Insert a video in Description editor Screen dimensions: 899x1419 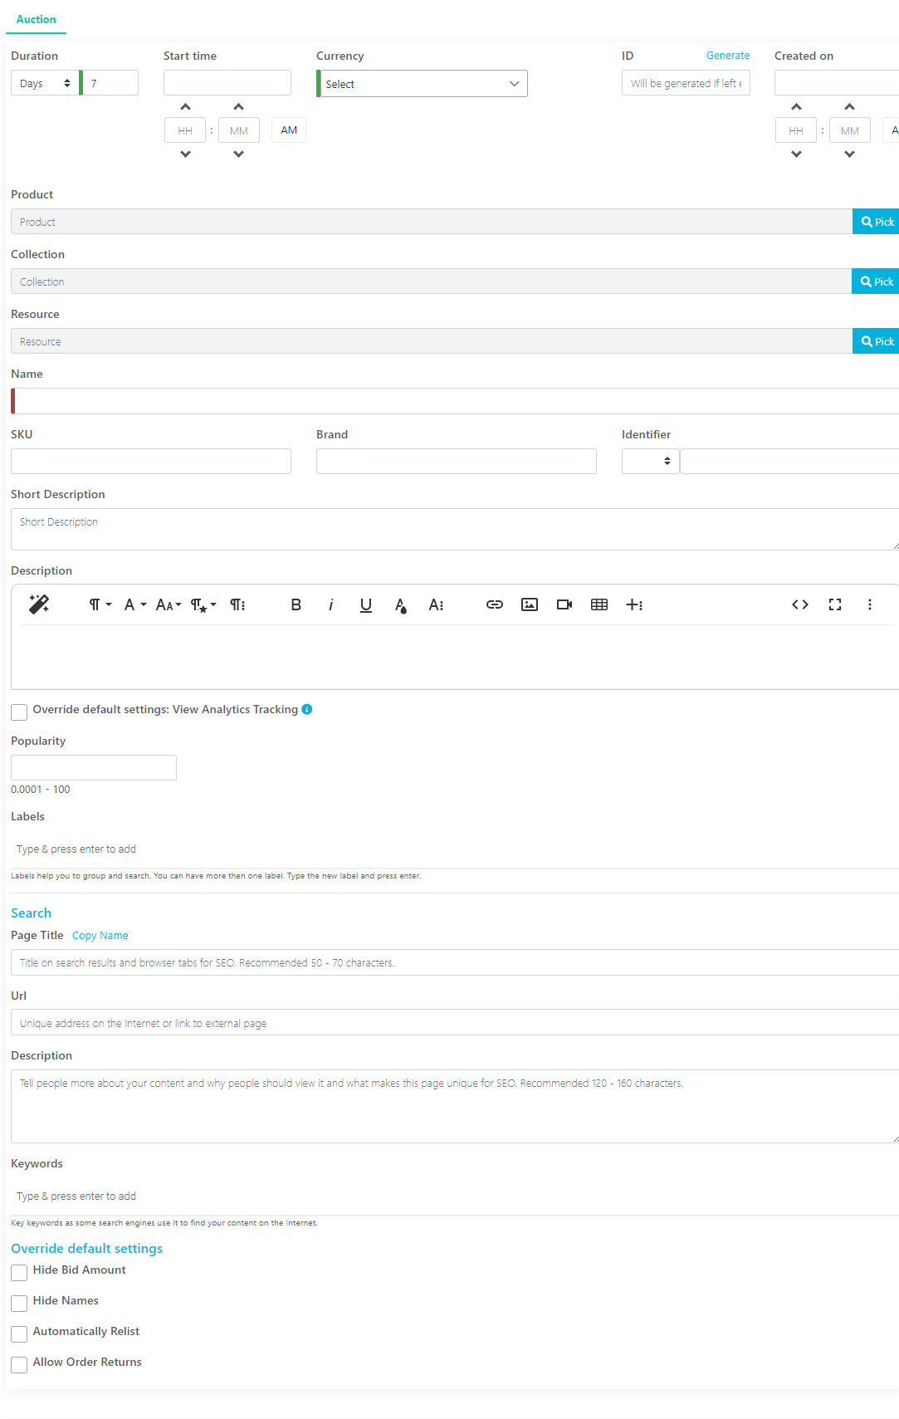[564, 604]
